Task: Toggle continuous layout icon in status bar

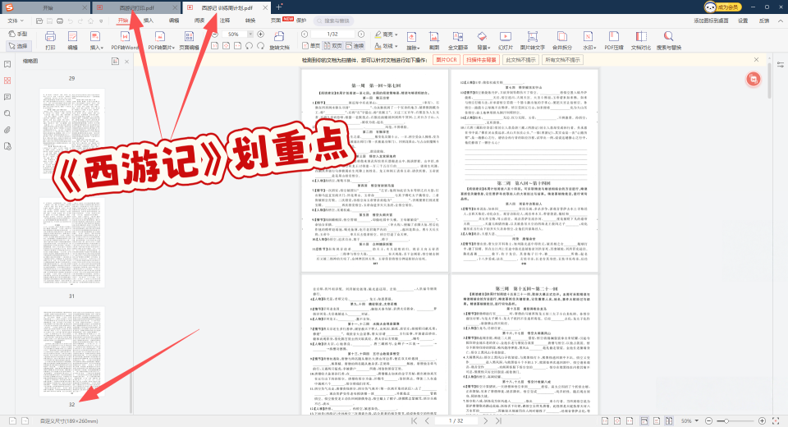Action: (644, 420)
